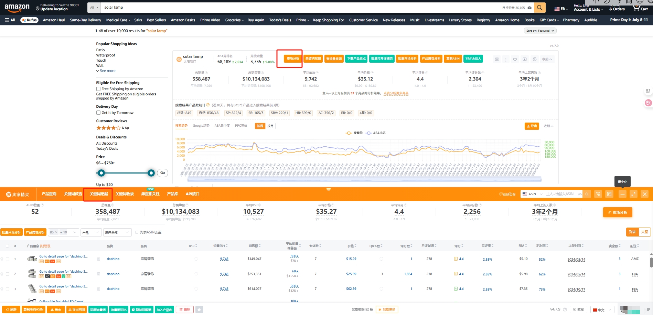Click the column layout icon in orange toolbar
This screenshot has height=315, width=653.
[609, 194]
